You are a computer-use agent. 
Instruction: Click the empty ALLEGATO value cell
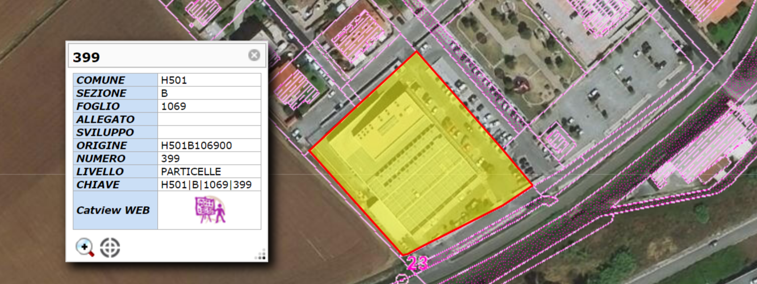(x=208, y=119)
